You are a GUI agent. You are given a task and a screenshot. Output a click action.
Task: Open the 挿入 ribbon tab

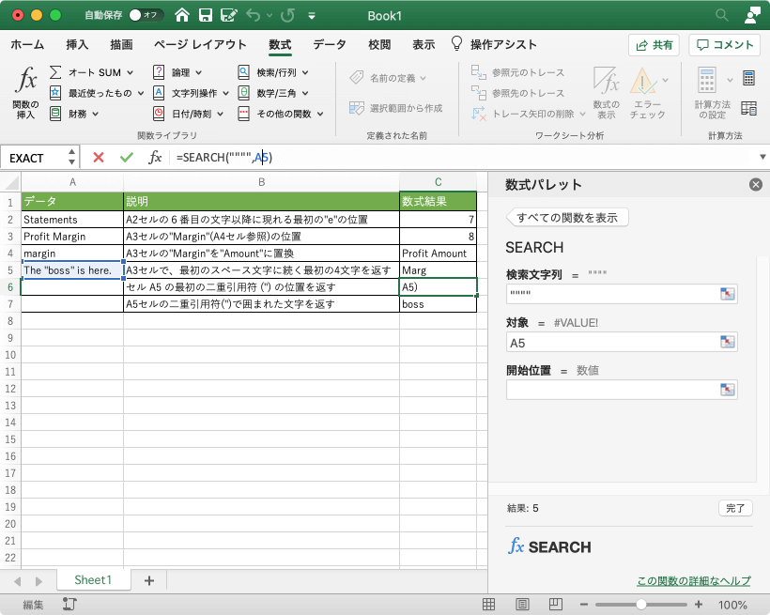tap(77, 45)
